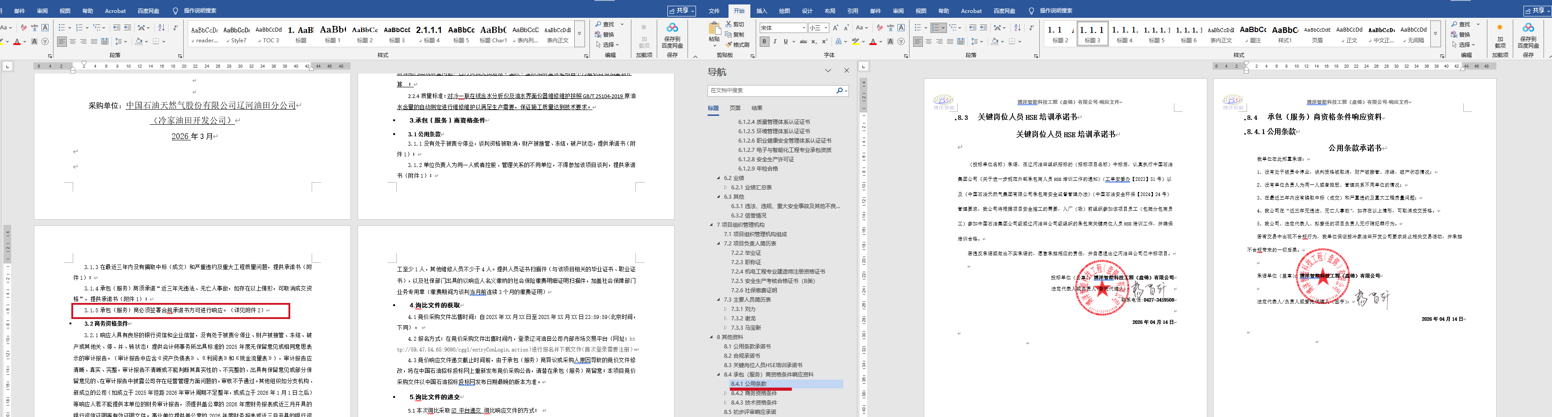The width and height of the screenshot is (1552, 417).
Task: Apply distributed alignment in the right window
Action: pos(961,41)
